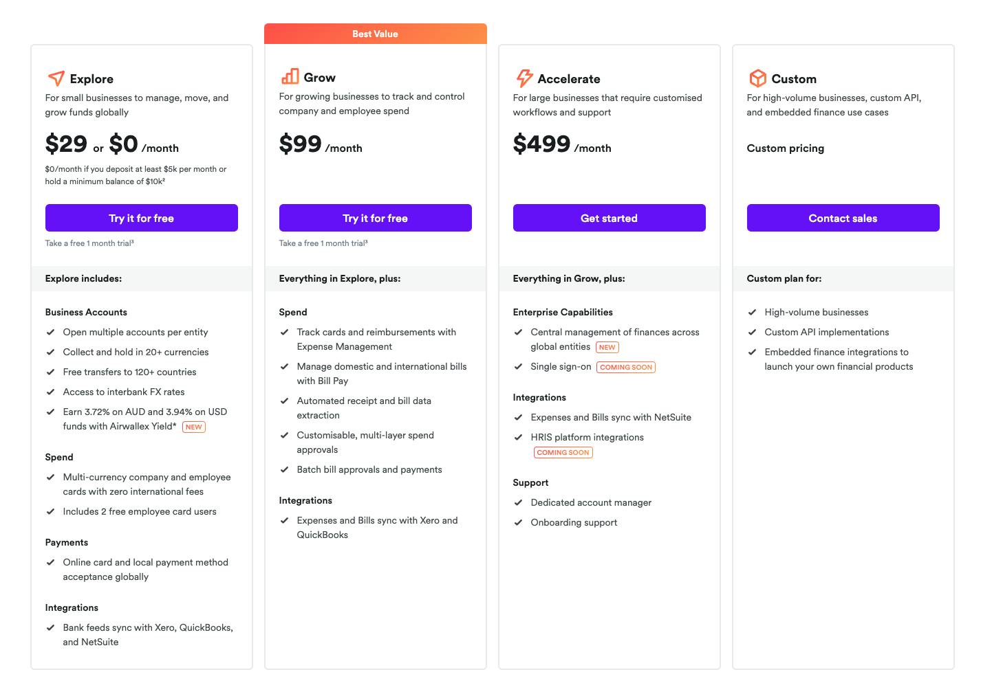Click Get started for the Accelerate plan

tap(609, 218)
